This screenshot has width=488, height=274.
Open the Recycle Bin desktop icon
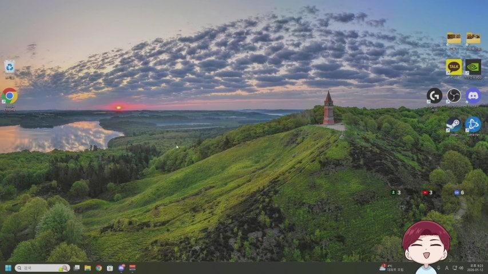pyautogui.click(x=9, y=68)
